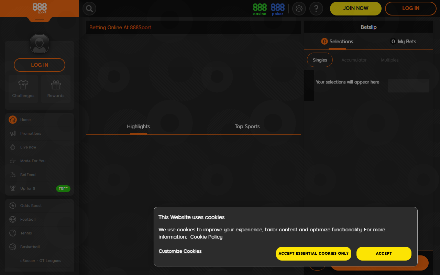Open the settings gear icon
The width and height of the screenshot is (440, 275).
(x=299, y=9)
